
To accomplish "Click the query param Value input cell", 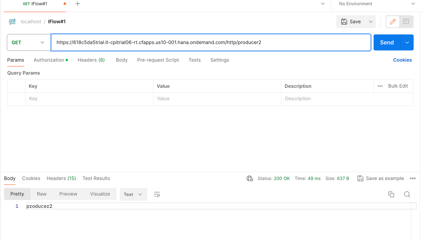I will (x=217, y=99).
